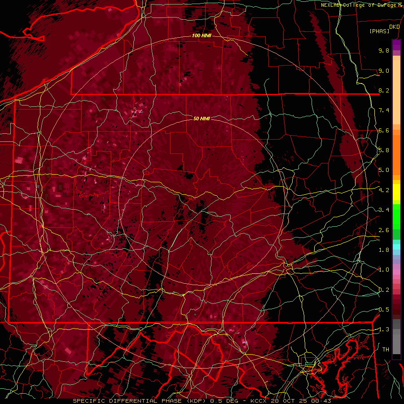The width and height of the screenshot is (404, 404).
Task: Click the -0.5 scale value
Action: click(382, 310)
